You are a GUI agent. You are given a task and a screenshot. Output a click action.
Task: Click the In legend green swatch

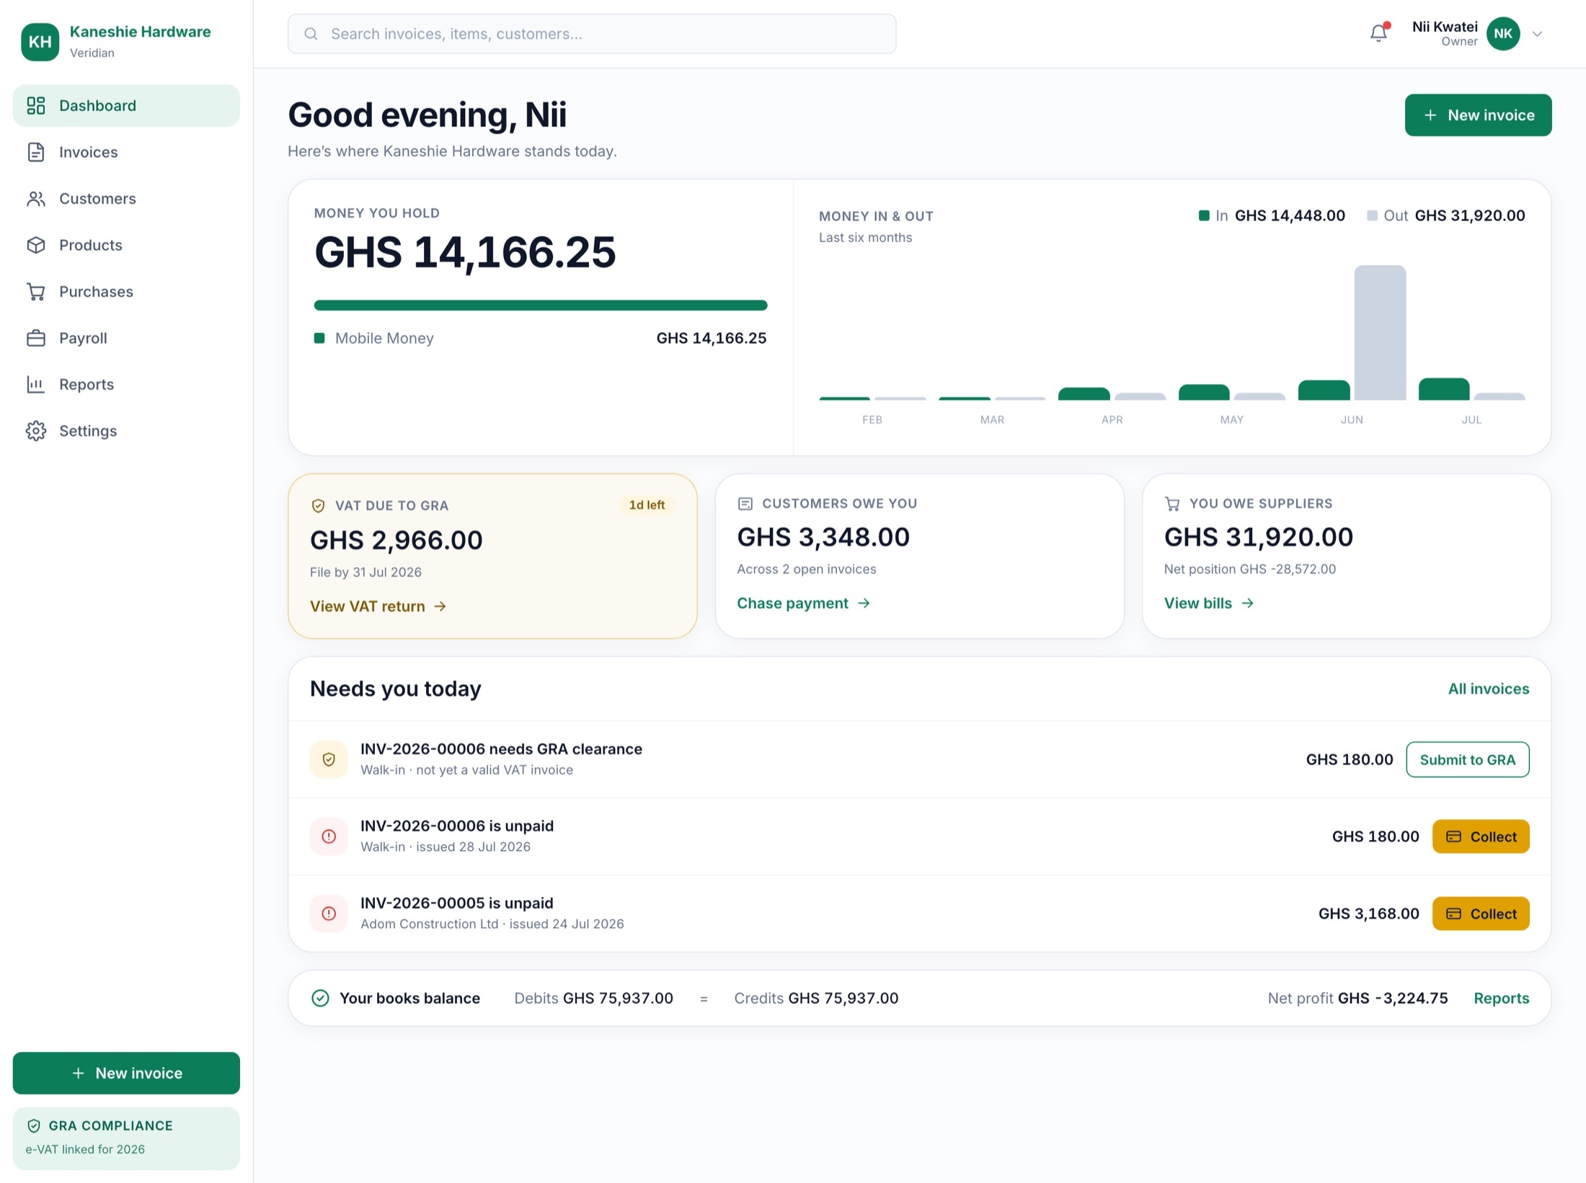point(1203,215)
